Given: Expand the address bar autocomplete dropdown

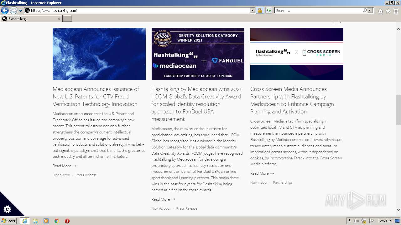Looking at the screenshot, I should click(253, 11).
